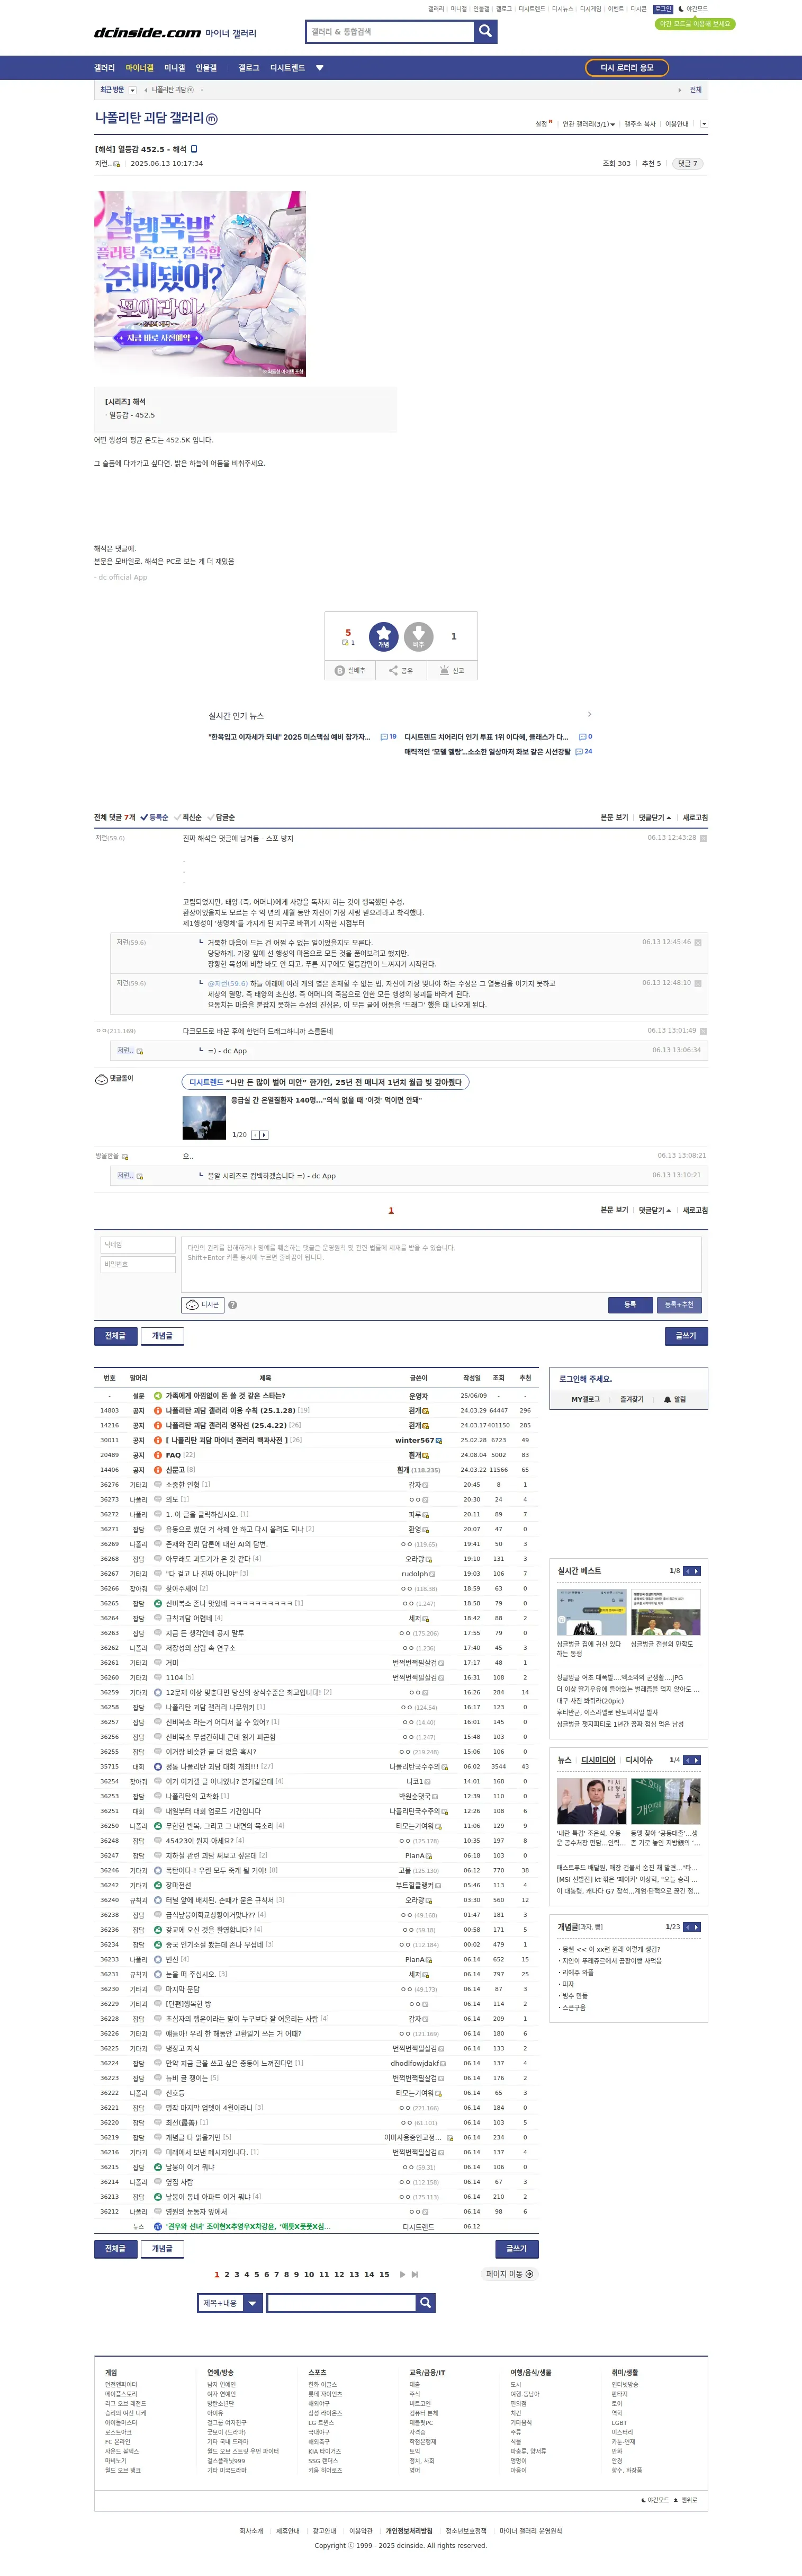Click the search magnifier icon beside the top search box
Viewport: 802px width, 2576px height.
click(x=485, y=31)
